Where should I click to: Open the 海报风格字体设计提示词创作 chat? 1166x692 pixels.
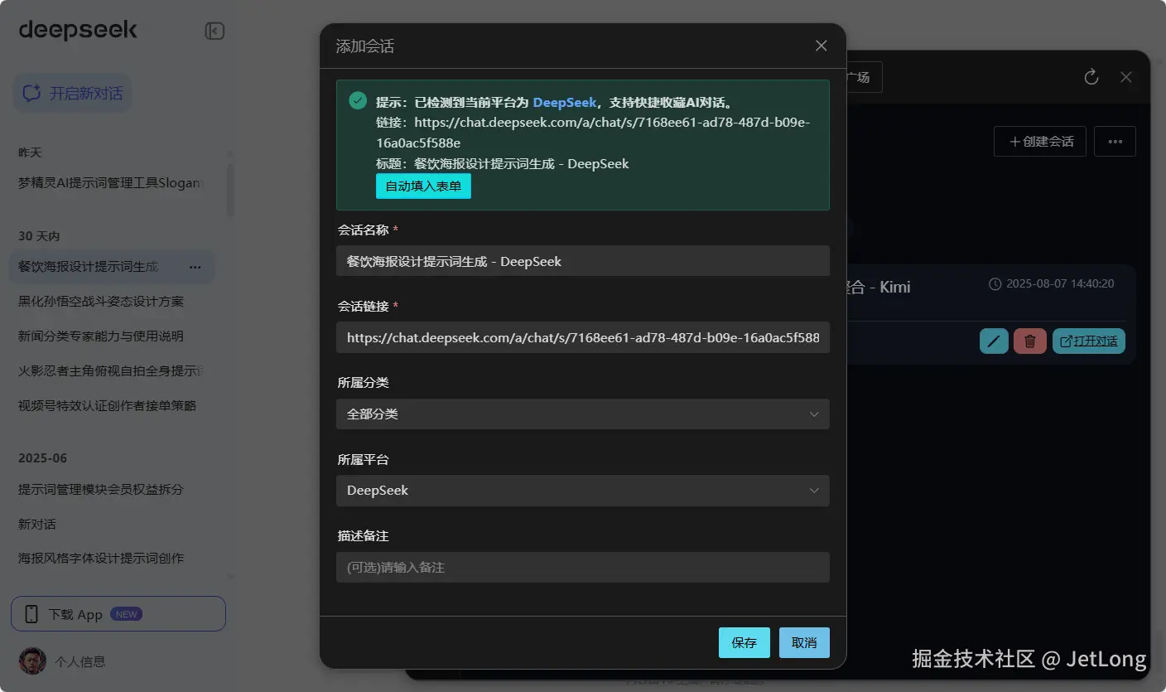[101, 559]
